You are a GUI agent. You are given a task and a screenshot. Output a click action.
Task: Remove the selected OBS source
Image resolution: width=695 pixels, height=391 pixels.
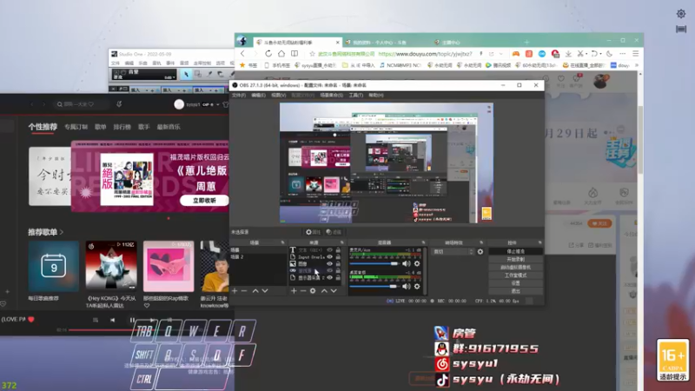[303, 291]
